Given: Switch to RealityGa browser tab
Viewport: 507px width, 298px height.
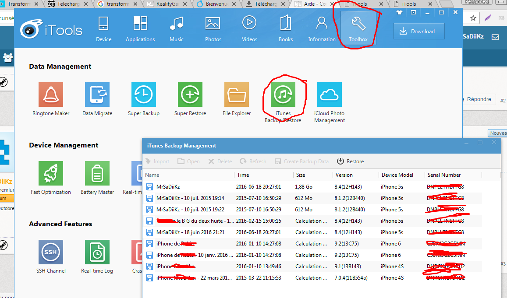Looking at the screenshot, I should point(167,4).
